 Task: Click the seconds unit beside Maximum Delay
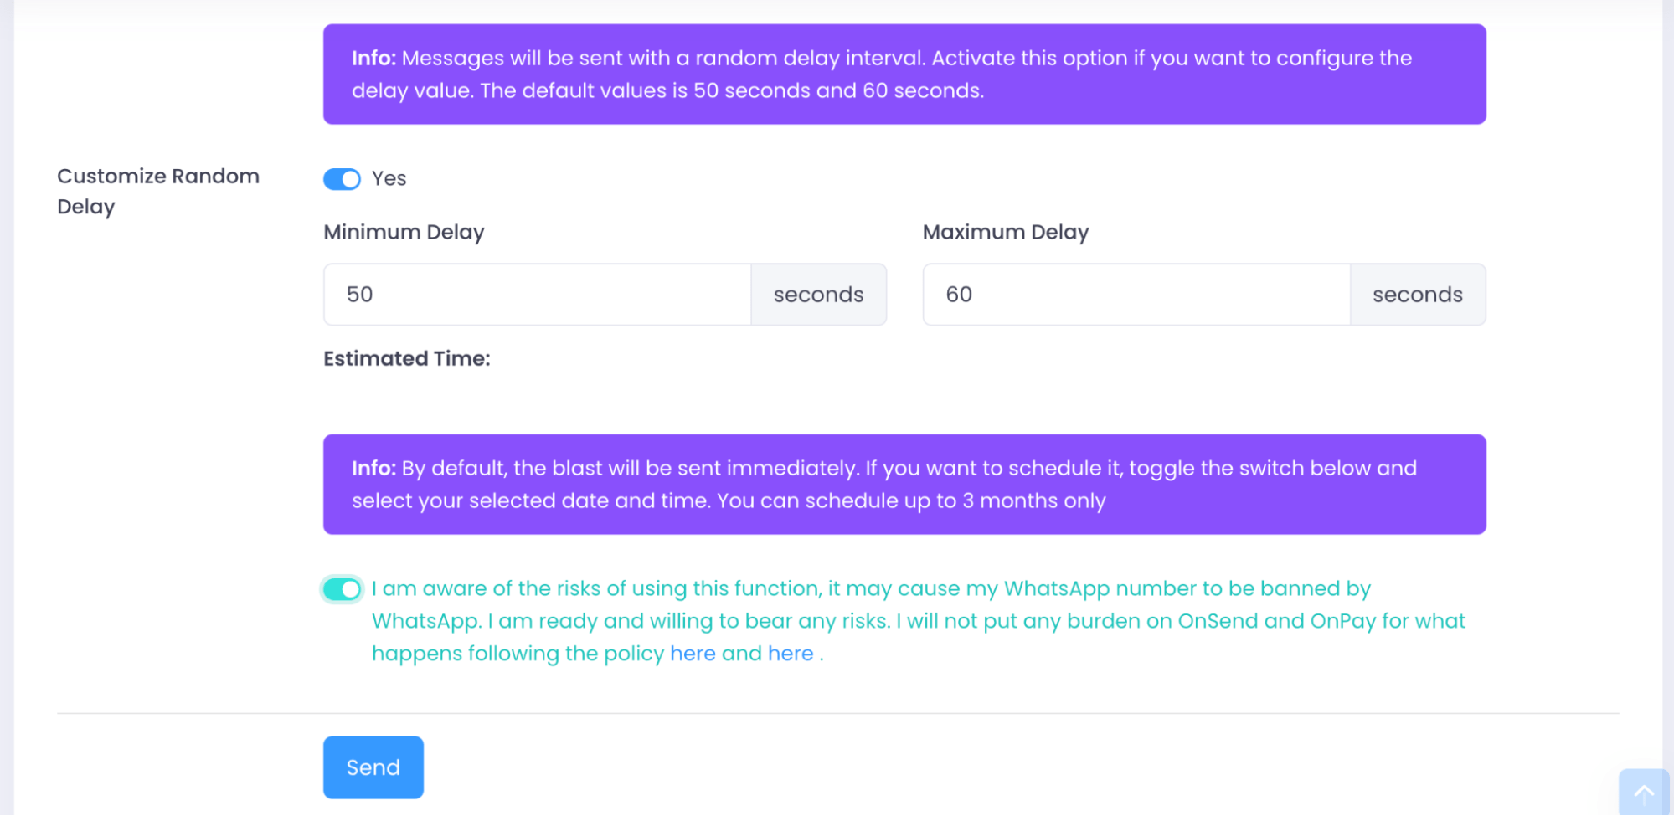pyautogui.click(x=1418, y=295)
